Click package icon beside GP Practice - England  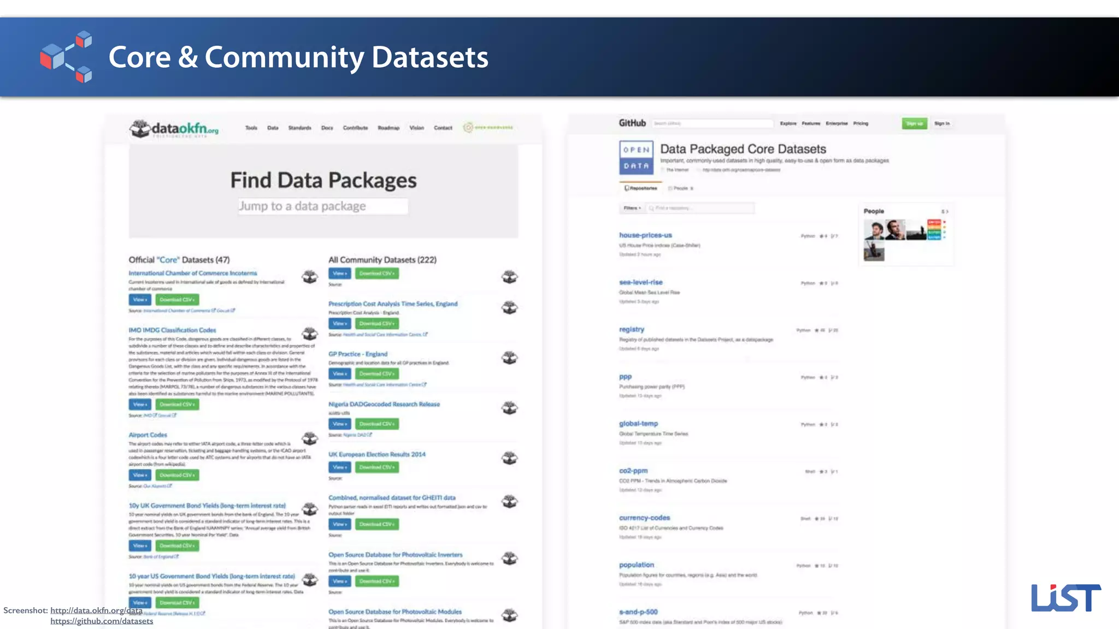pos(509,358)
